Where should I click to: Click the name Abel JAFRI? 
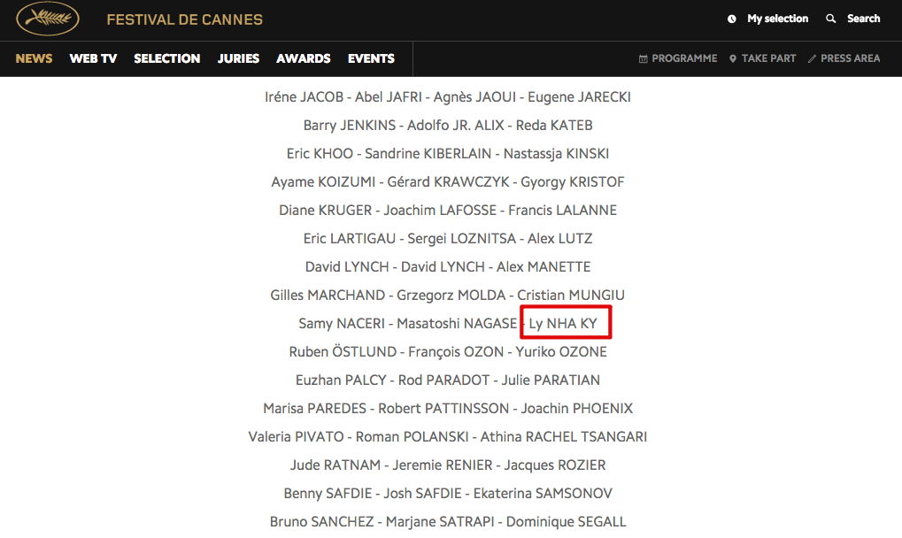tap(389, 97)
